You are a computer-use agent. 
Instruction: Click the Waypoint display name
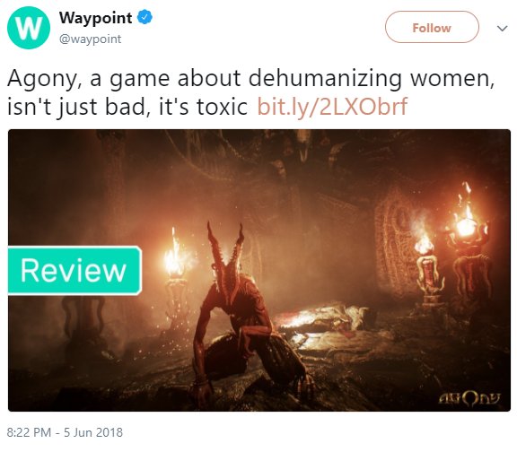click(96, 17)
